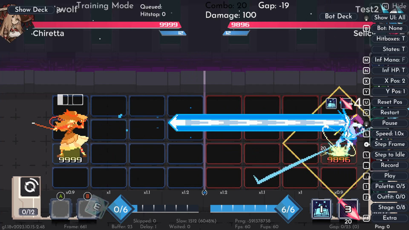This screenshot has width=409, height=230.
Task: Open the Extra menu entry
Action: (390, 218)
